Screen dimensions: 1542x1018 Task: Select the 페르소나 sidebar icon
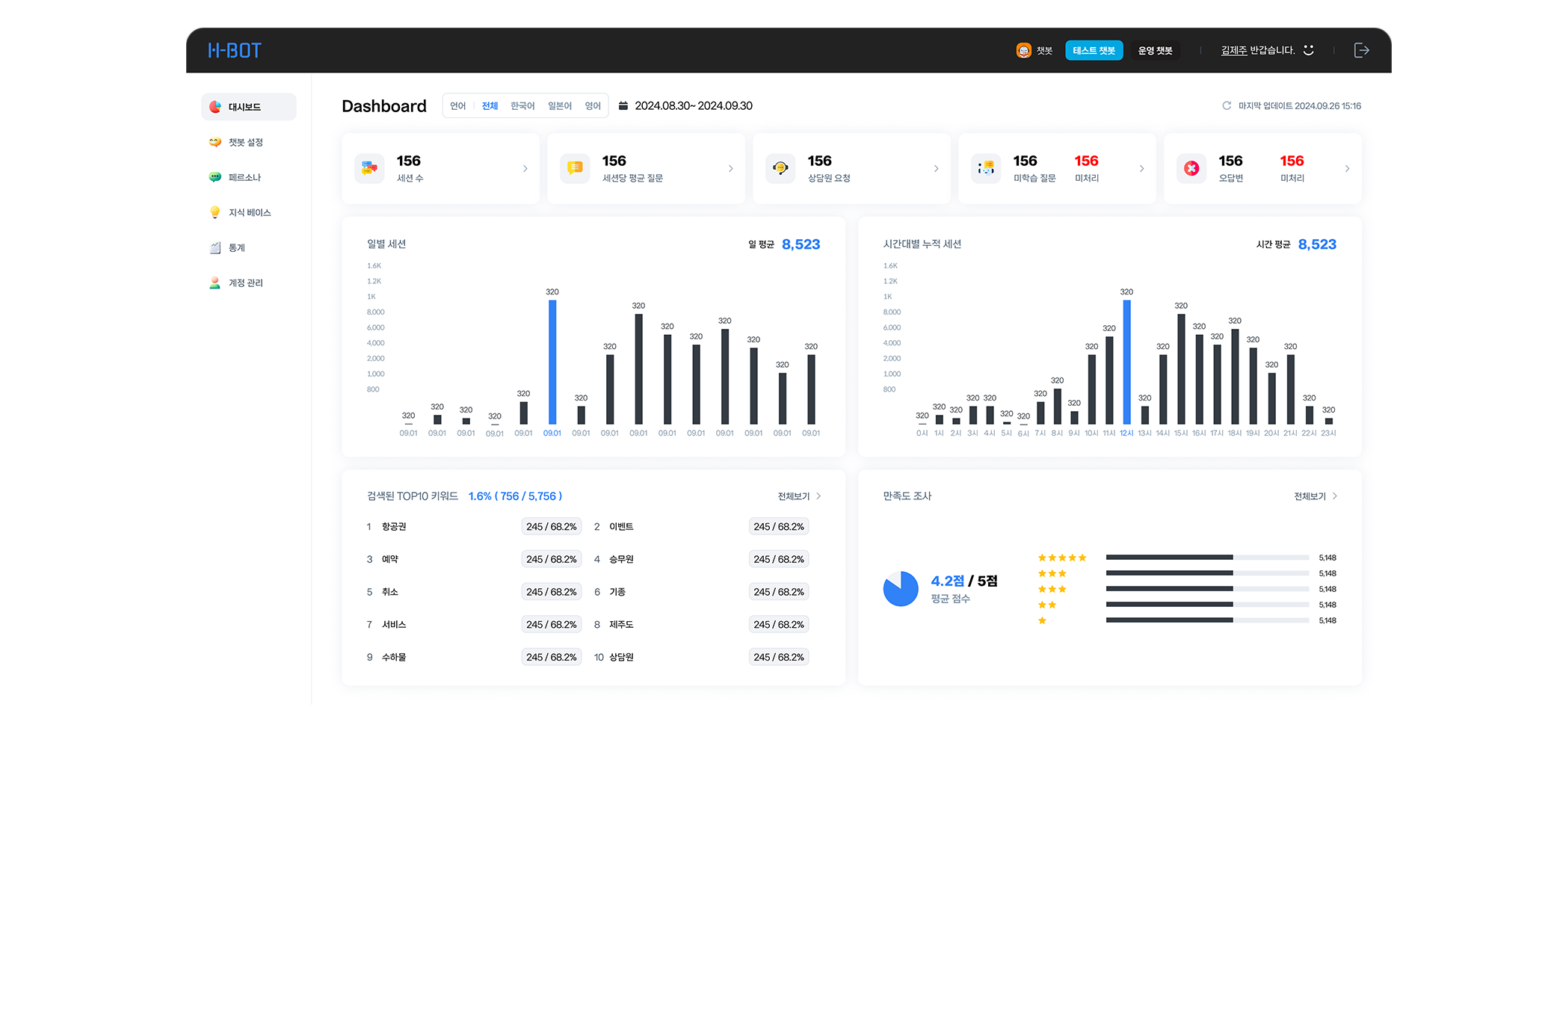click(215, 177)
